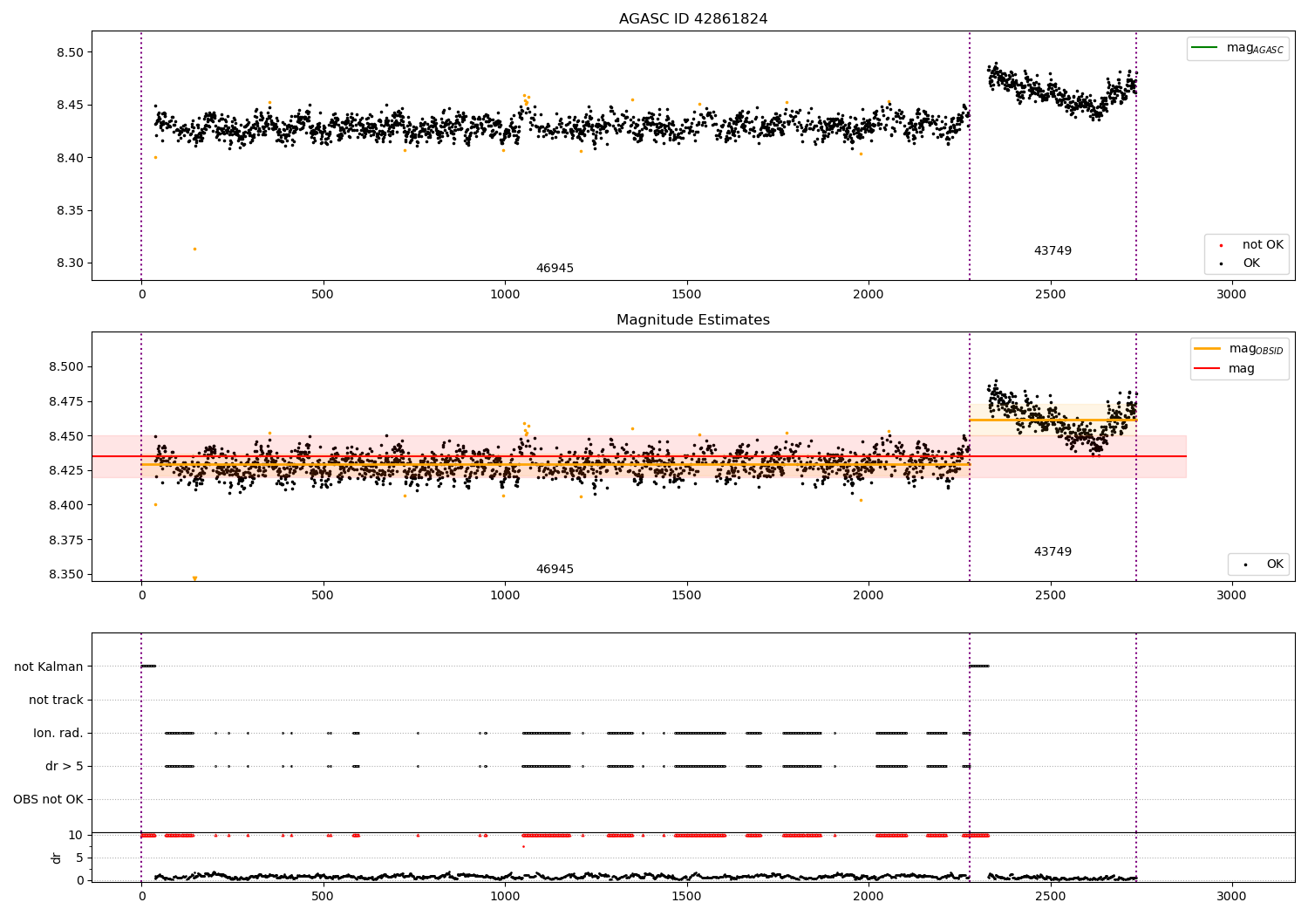Click the 8.35 y-axis tick of top plot

click(69, 211)
